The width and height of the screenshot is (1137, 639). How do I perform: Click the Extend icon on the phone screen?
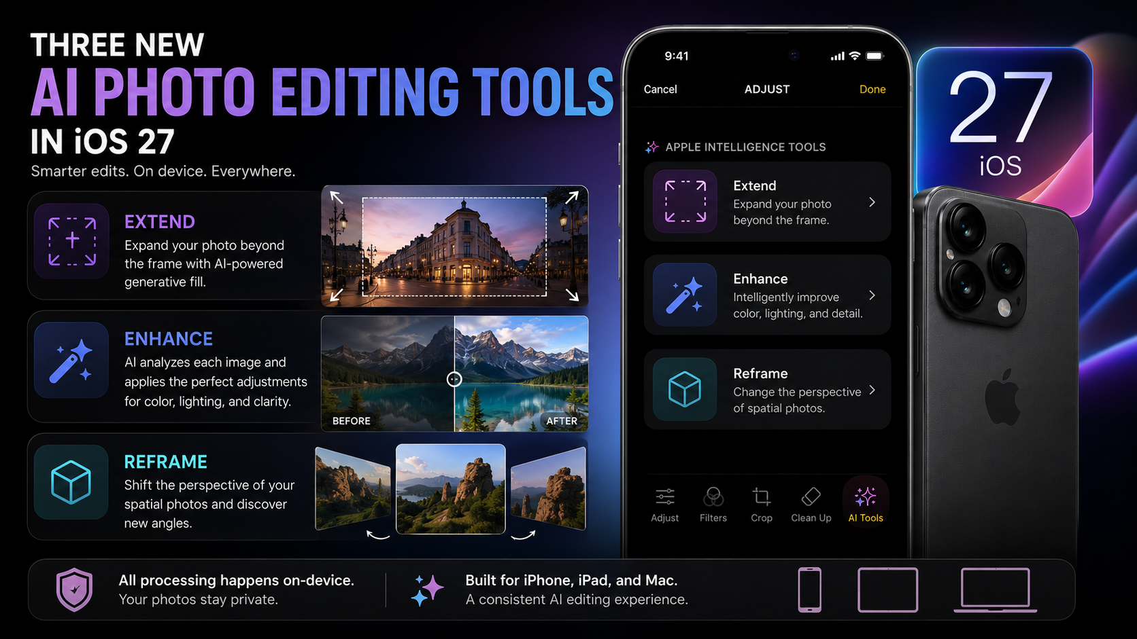(x=685, y=202)
